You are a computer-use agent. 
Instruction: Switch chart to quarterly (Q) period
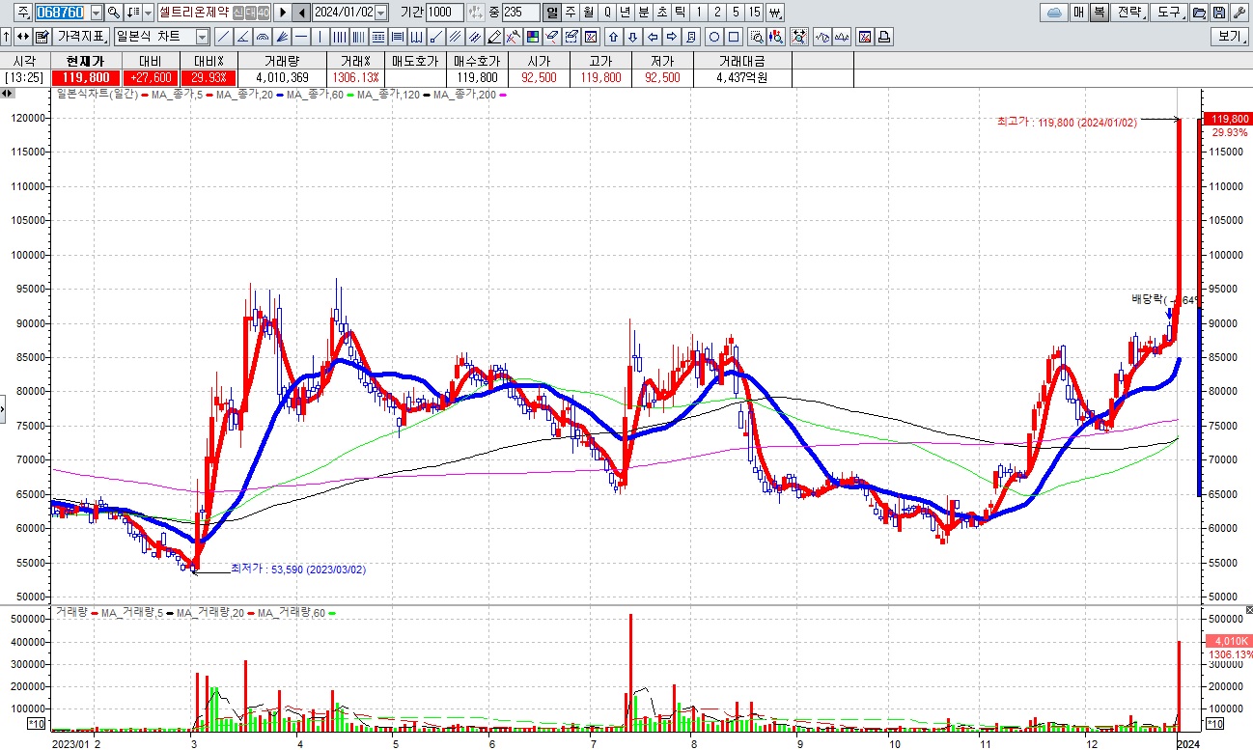pyautogui.click(x=606, y=13)
